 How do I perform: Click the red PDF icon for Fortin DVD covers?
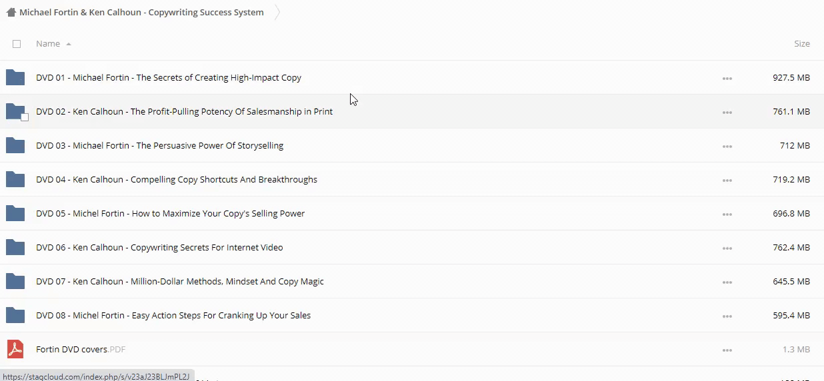click(x=15, y=349)
